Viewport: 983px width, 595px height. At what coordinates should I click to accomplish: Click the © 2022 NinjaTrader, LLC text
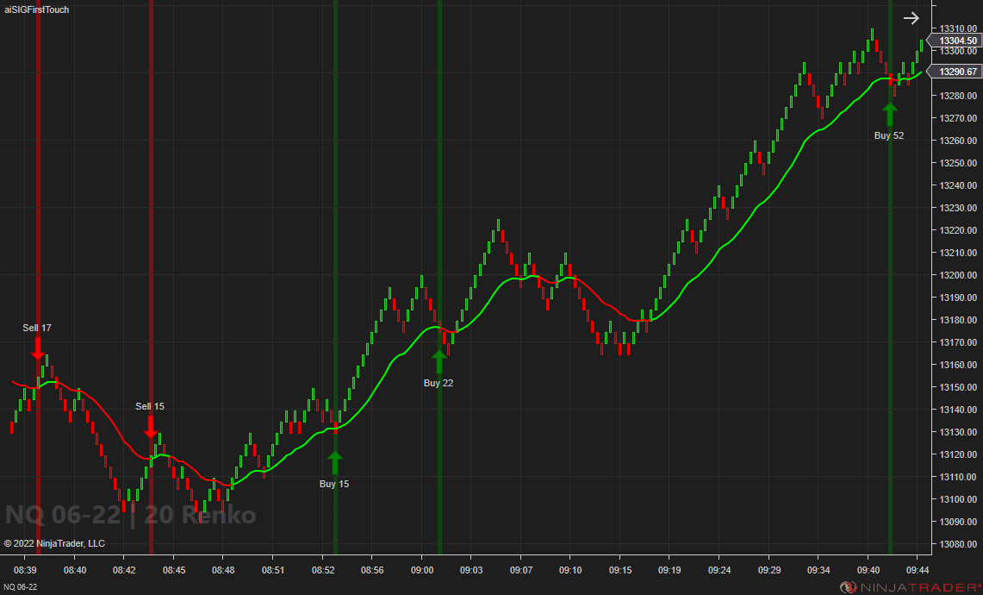pyautogui.click(x=54, y=543)
